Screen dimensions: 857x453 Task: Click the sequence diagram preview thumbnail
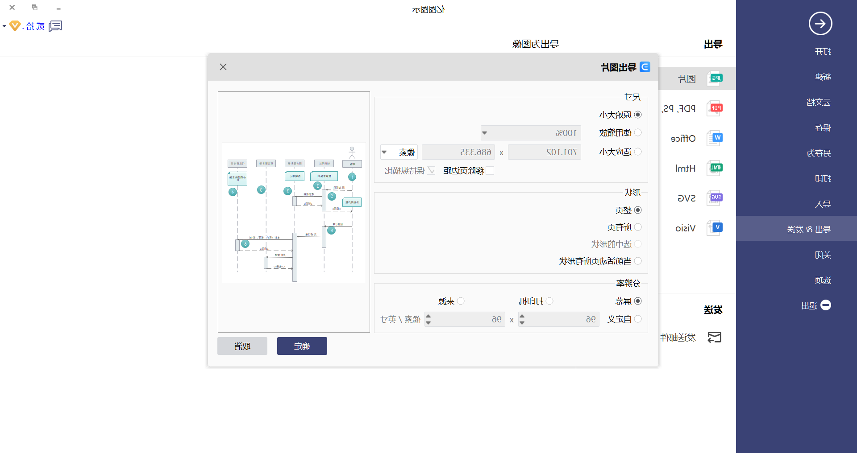[x=294, y=213]
